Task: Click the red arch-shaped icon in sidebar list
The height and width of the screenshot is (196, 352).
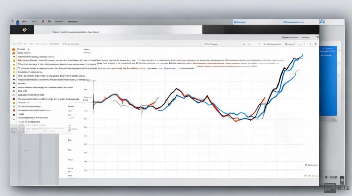Action: pyautogui.click(x=13, y=95)
